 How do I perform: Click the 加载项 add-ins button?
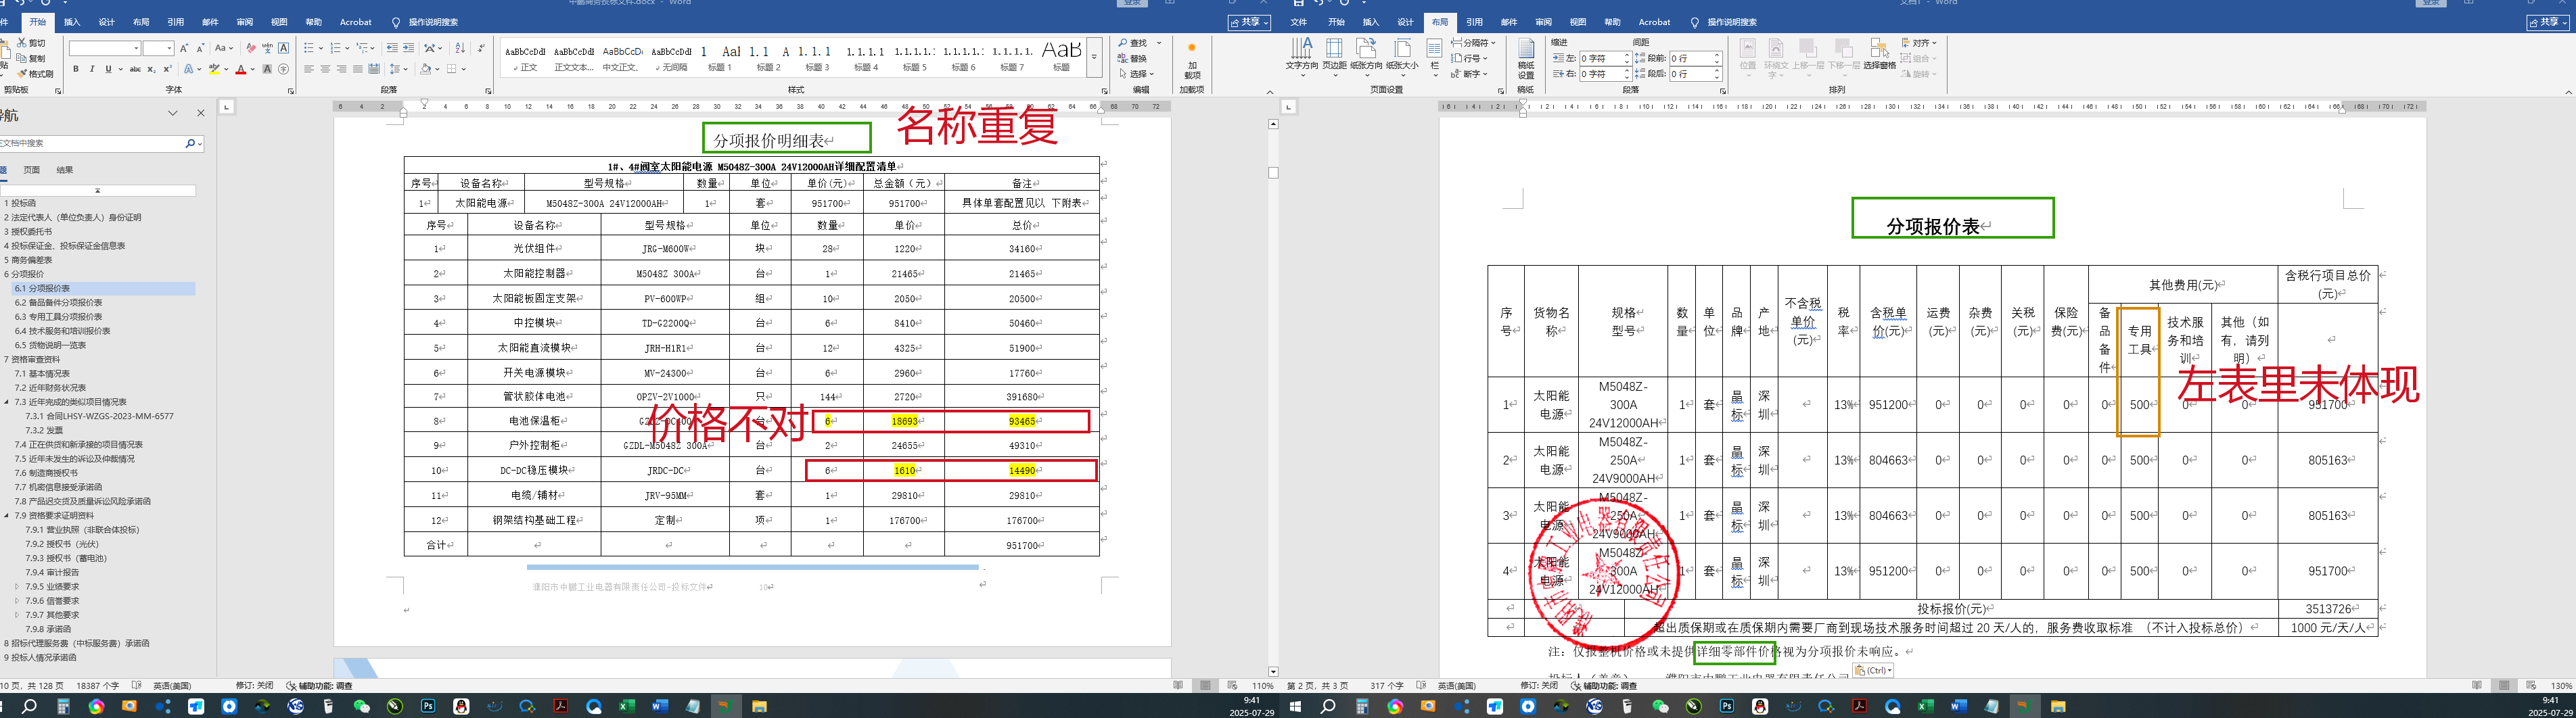(x=1192, y=60)
